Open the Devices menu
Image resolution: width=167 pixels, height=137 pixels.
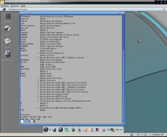click(x=15, y=6)
